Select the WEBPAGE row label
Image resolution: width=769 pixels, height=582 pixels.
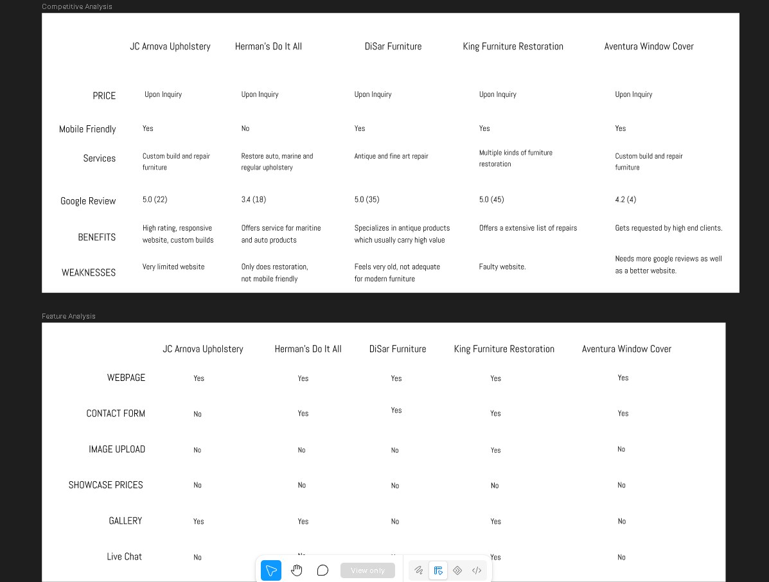[x=126, y=378]
